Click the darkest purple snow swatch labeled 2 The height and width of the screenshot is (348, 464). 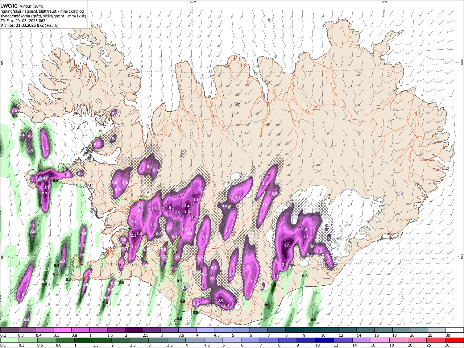pyautogui.click(x=133, y=330)
